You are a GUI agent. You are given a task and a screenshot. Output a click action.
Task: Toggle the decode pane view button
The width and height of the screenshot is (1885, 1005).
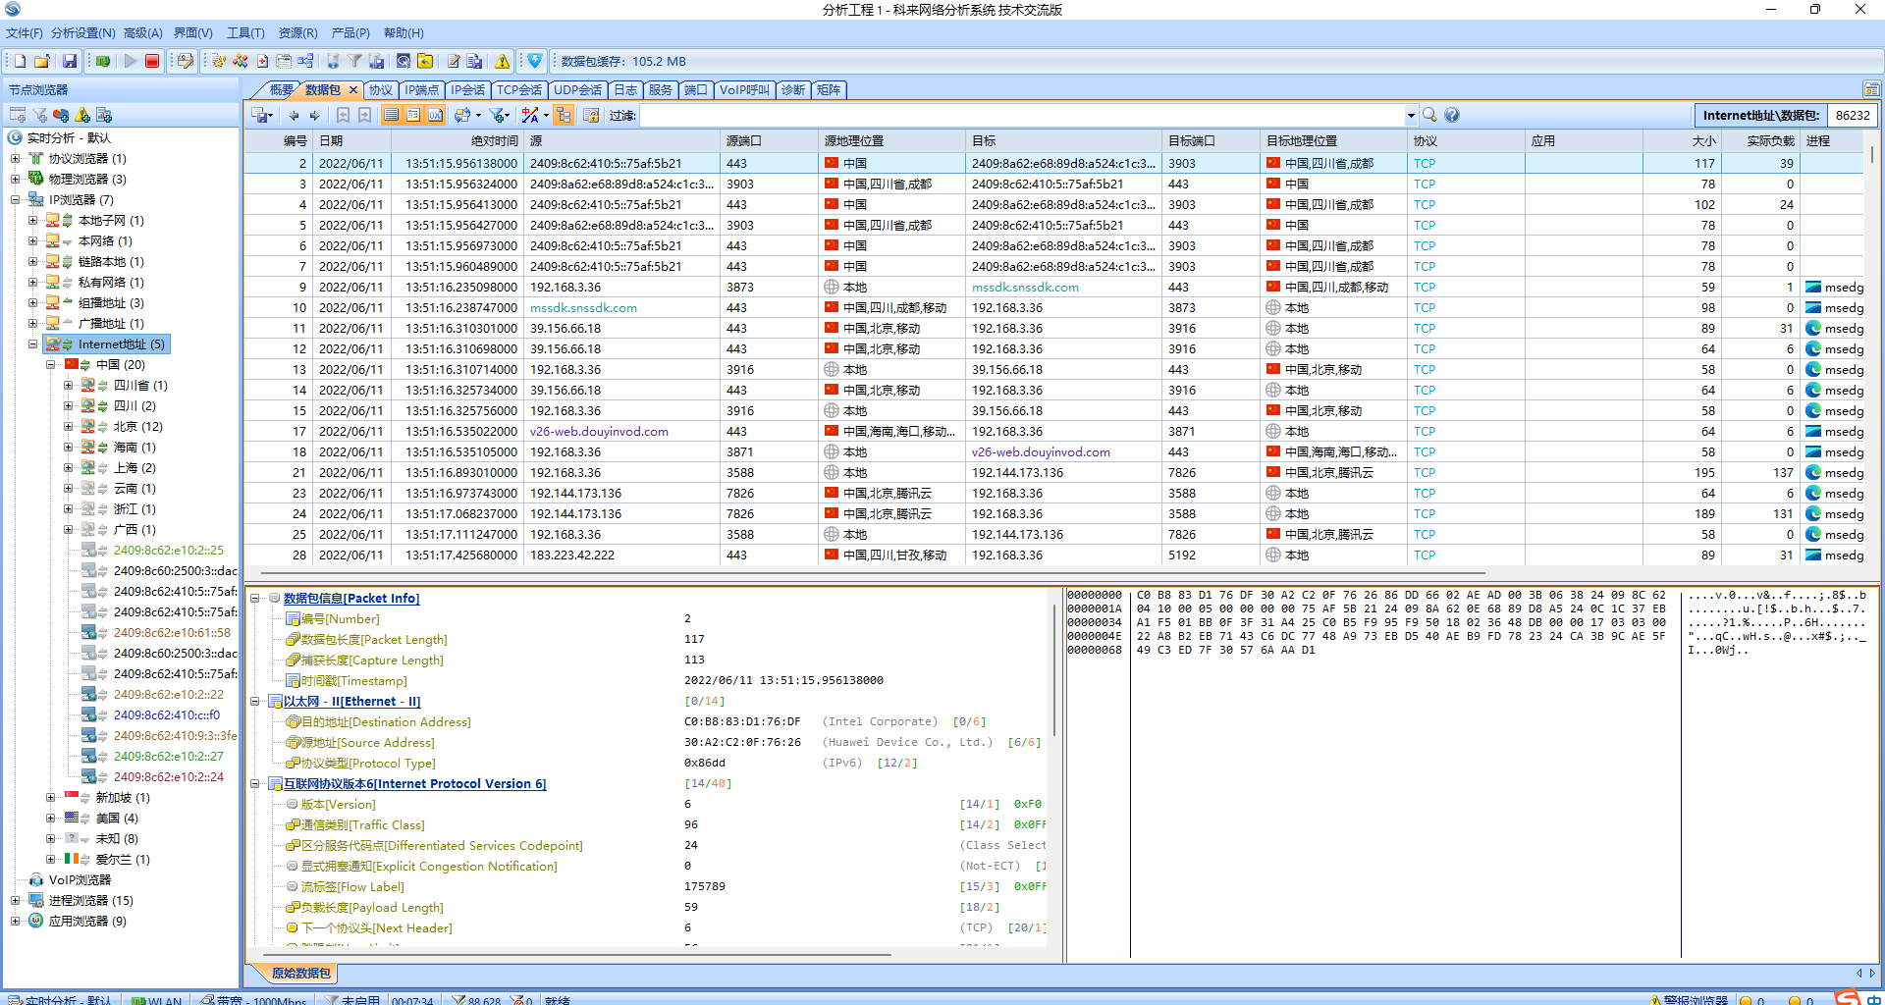[x=412, y=116]
